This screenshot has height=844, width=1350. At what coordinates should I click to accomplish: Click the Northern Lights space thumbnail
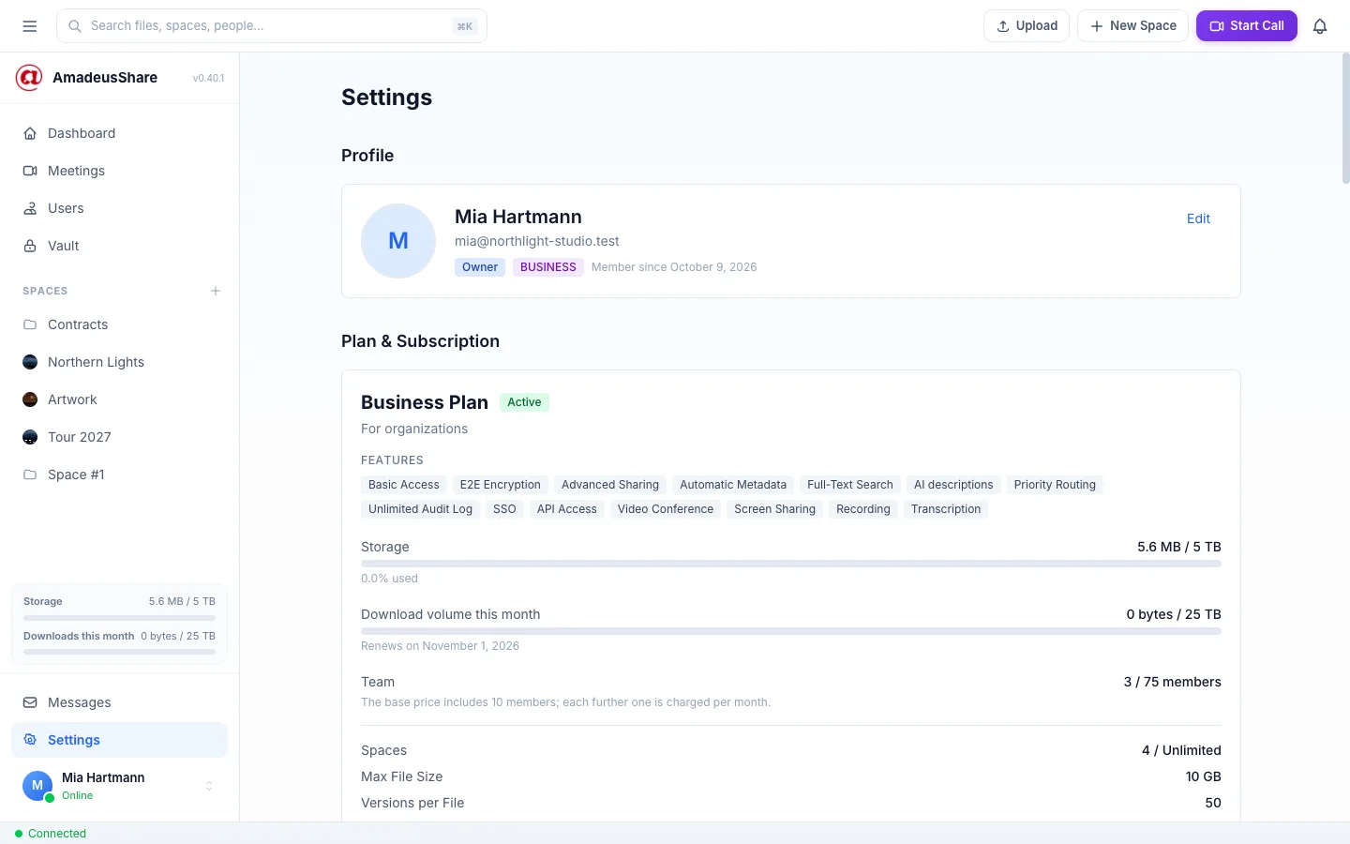pyautogui.click(x=30, y=362)
